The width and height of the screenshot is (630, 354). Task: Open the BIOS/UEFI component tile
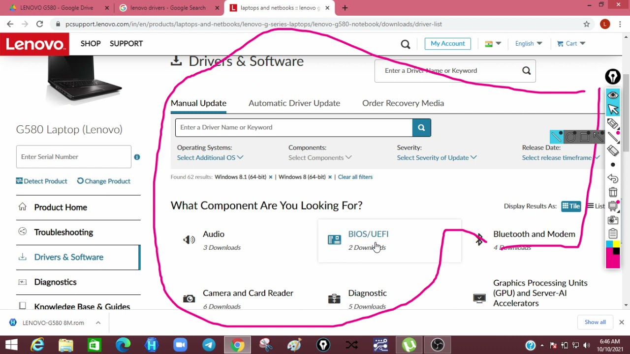[x=389, y=240]
